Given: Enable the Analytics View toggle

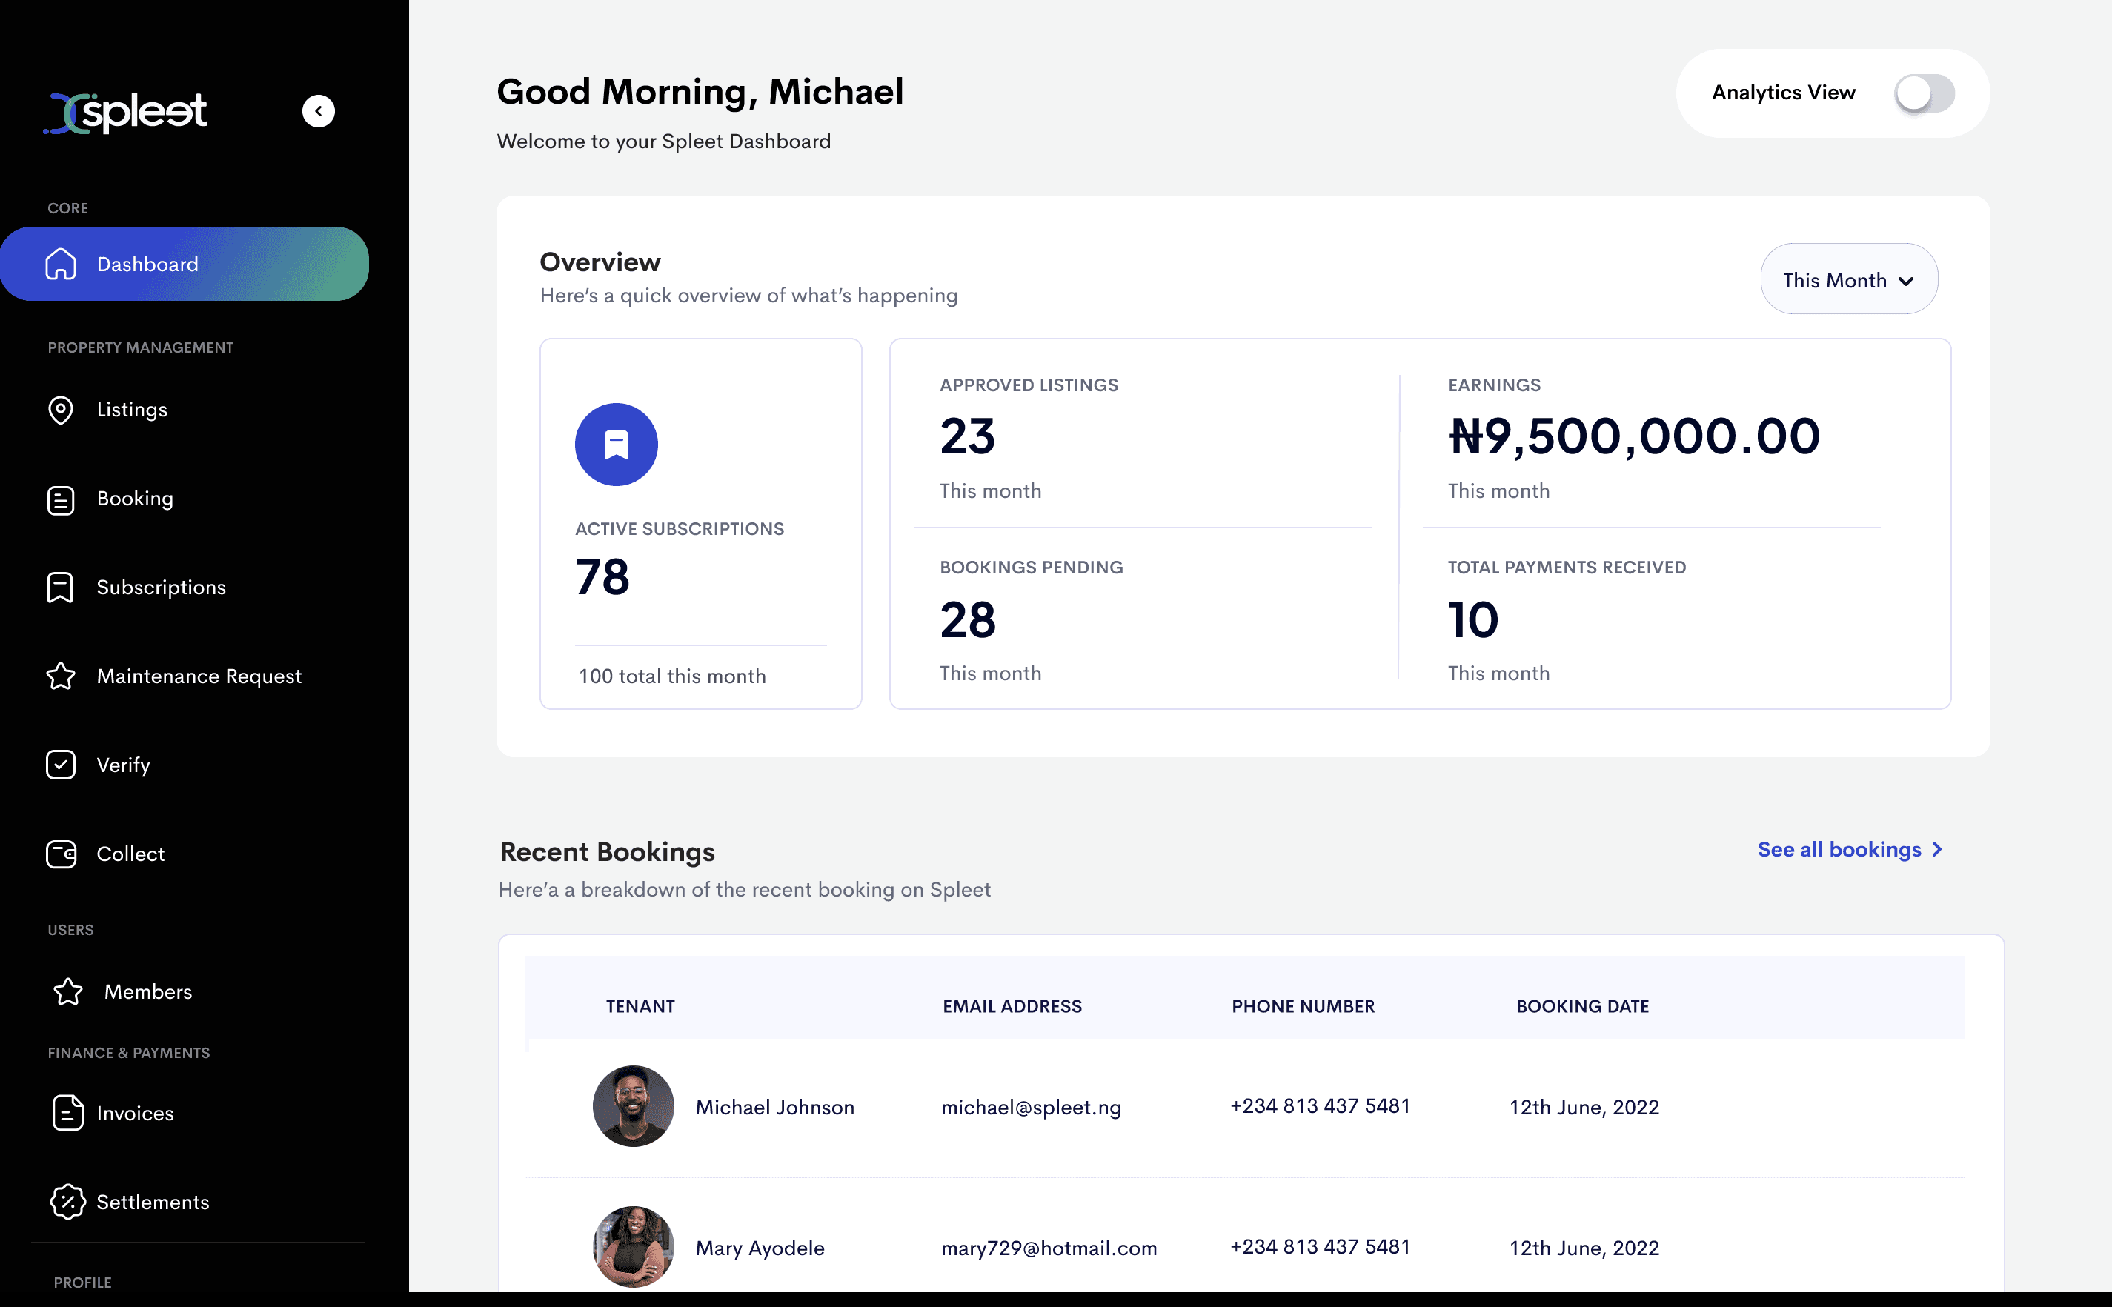Looking at the screenshot, I should click(1924, 93).
